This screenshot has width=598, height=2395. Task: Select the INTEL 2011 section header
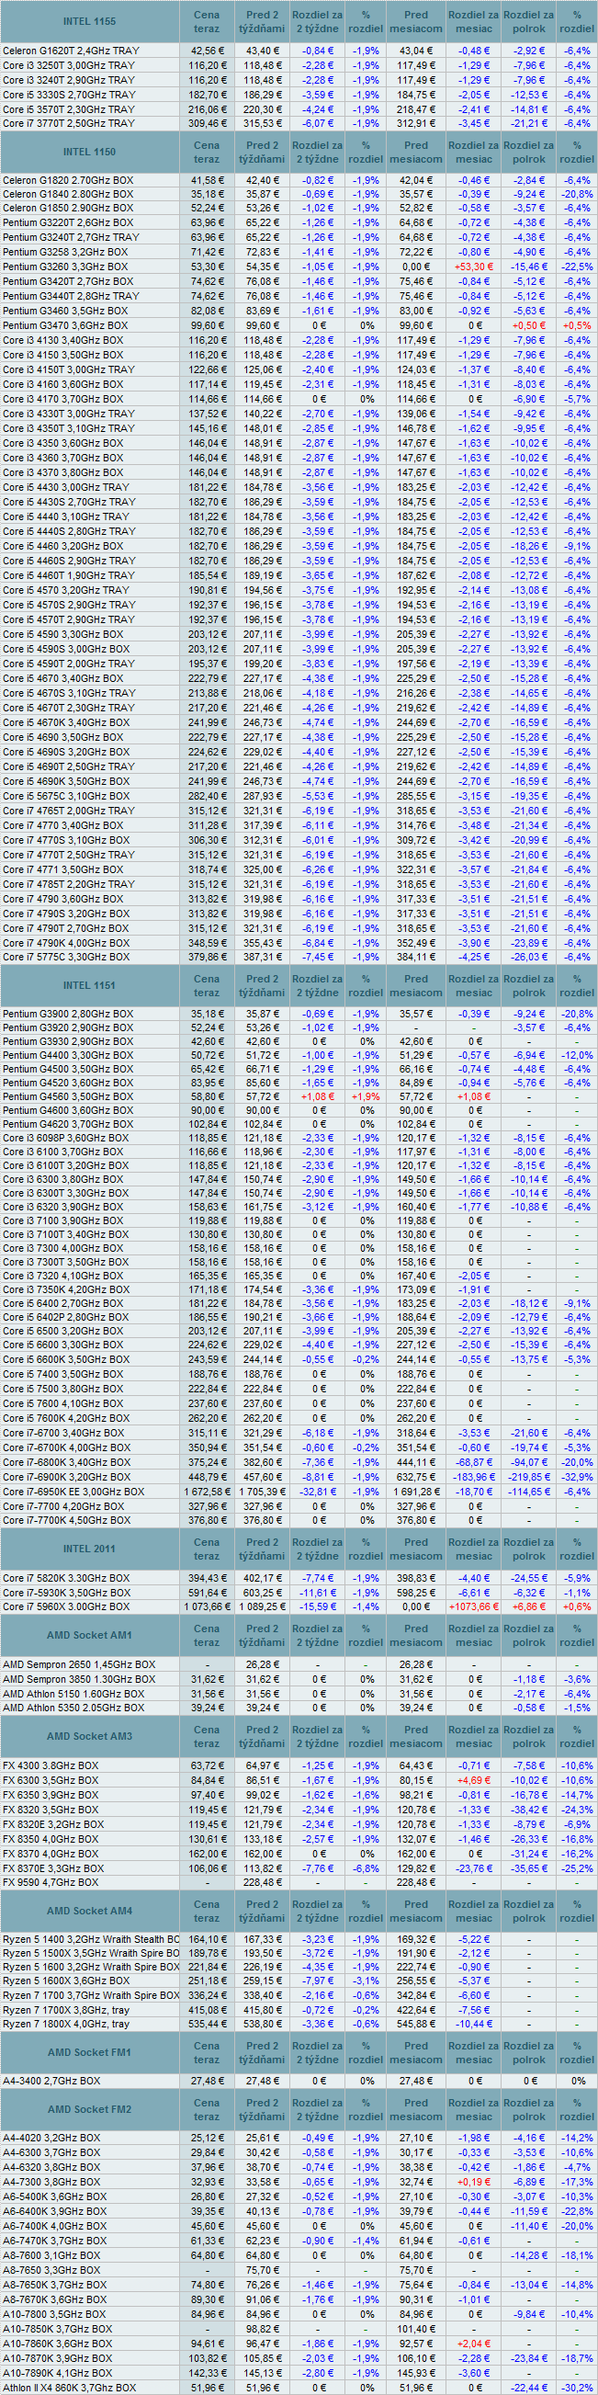pos(89,1549)
